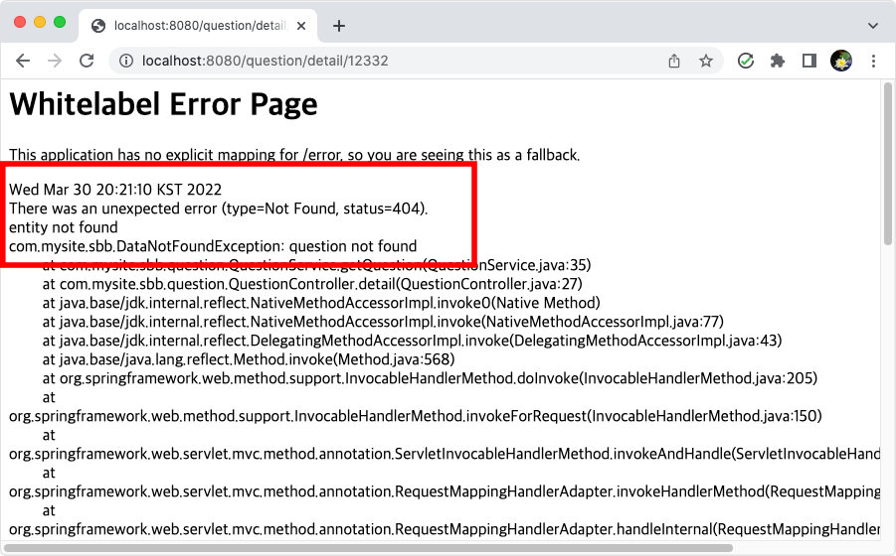Close the localhost question detail tab
Viewport: 896px width, 556px height.
pyautogui.click(x=301, y=26)
